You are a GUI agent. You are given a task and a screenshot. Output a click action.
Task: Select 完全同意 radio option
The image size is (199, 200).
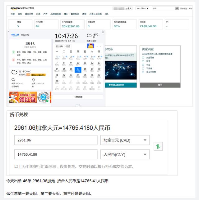tap(143, 58)
